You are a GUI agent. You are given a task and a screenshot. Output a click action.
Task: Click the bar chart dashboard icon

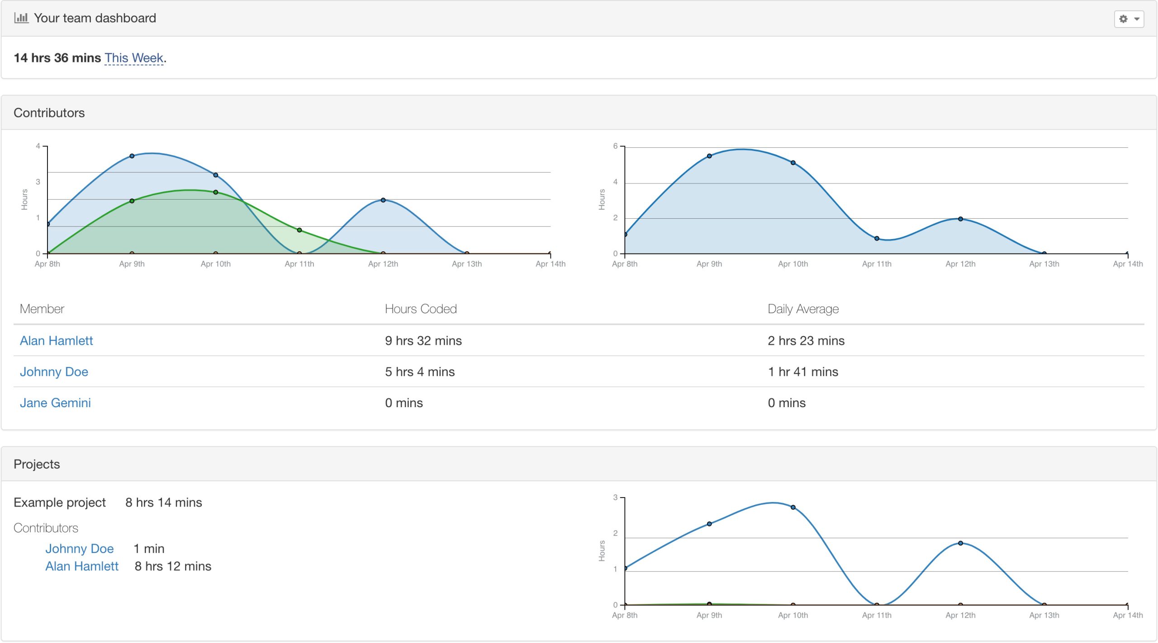click(x=21, y=18)
